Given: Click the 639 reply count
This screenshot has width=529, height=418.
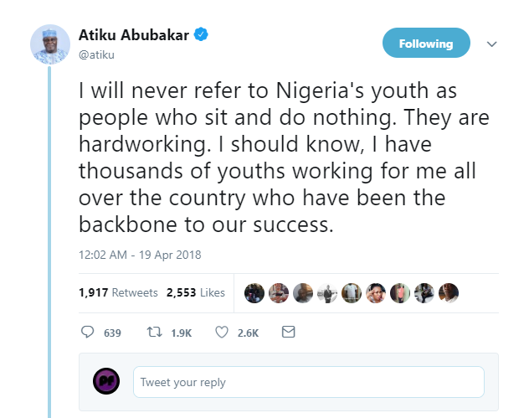Looking at the screenshot, I should coord(112,333).
